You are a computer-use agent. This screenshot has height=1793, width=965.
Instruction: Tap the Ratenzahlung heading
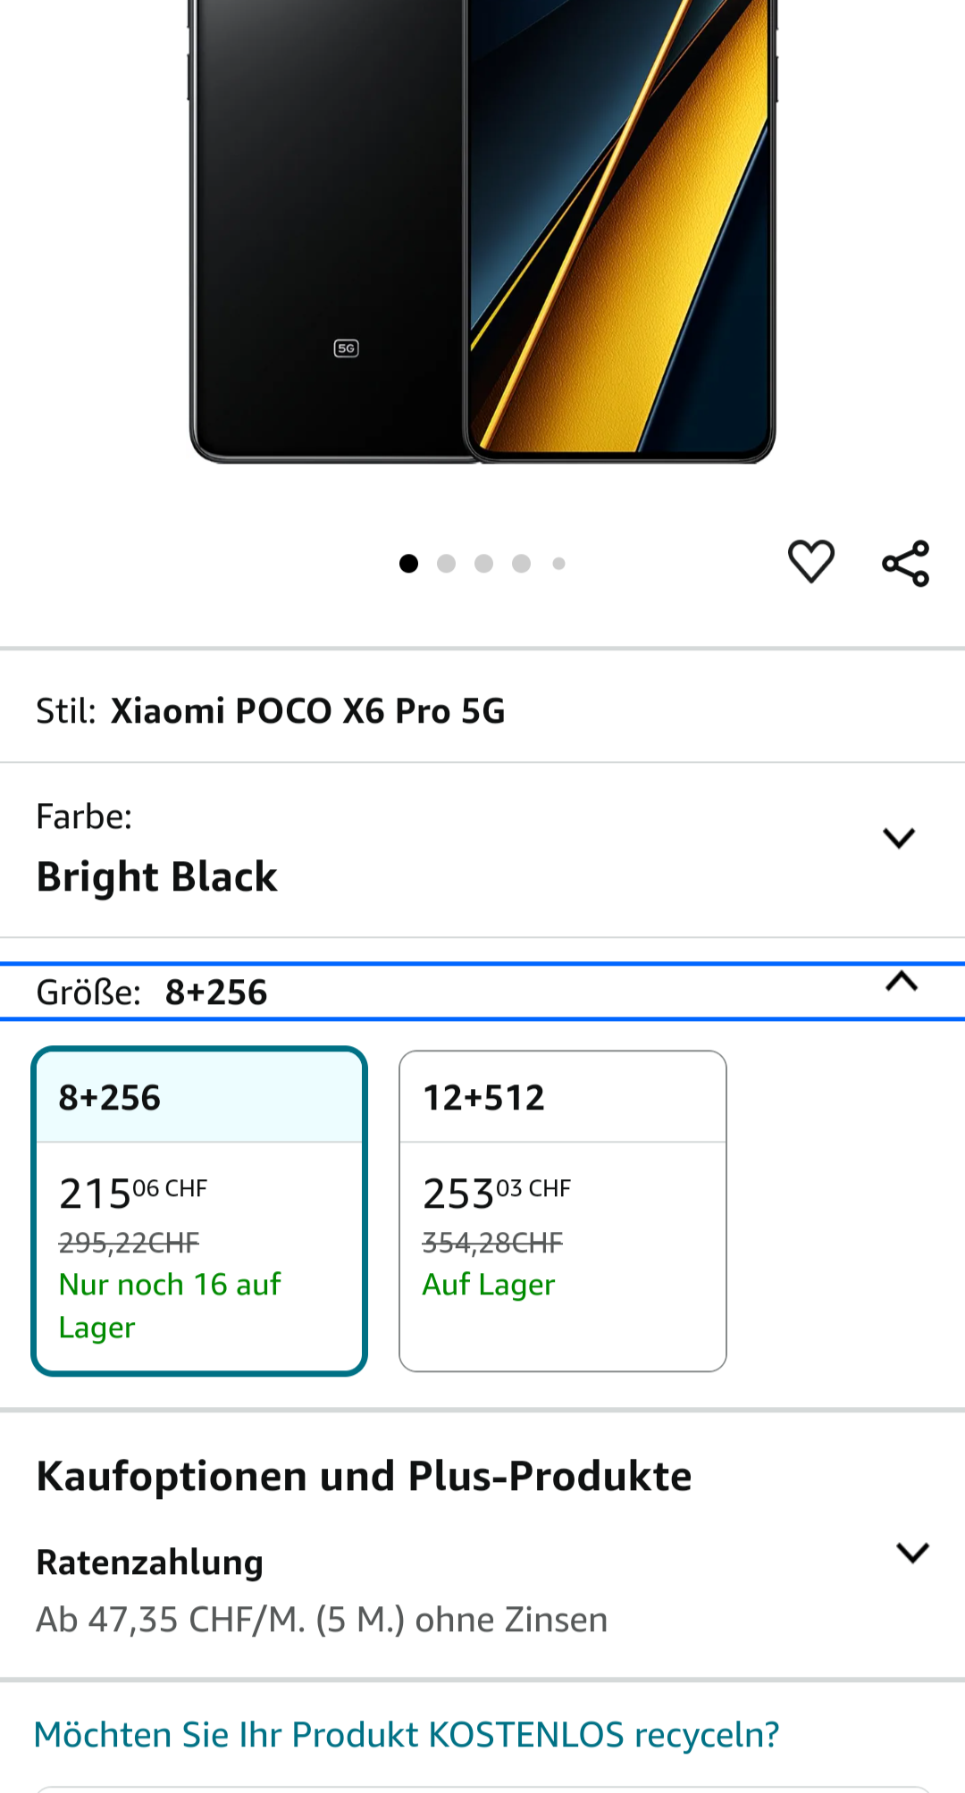[149, 1563]
